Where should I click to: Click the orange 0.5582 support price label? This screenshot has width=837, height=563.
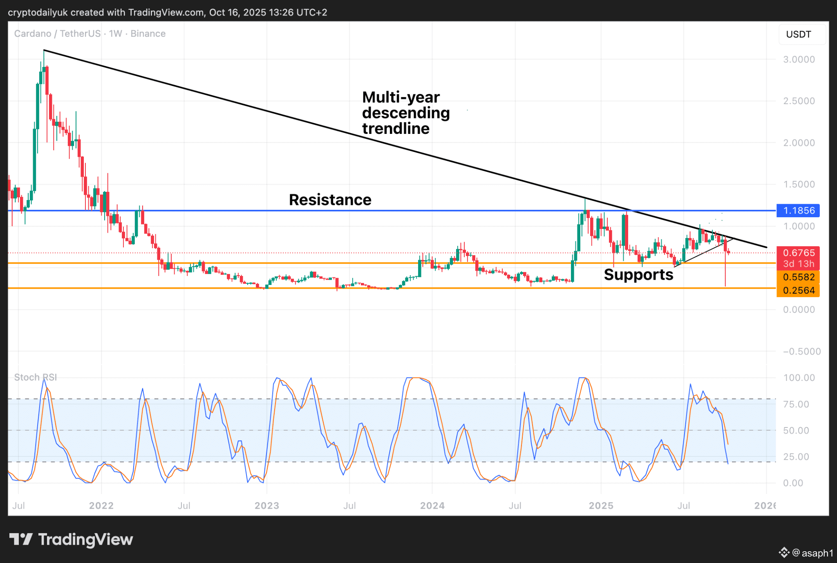coord(798,277)
